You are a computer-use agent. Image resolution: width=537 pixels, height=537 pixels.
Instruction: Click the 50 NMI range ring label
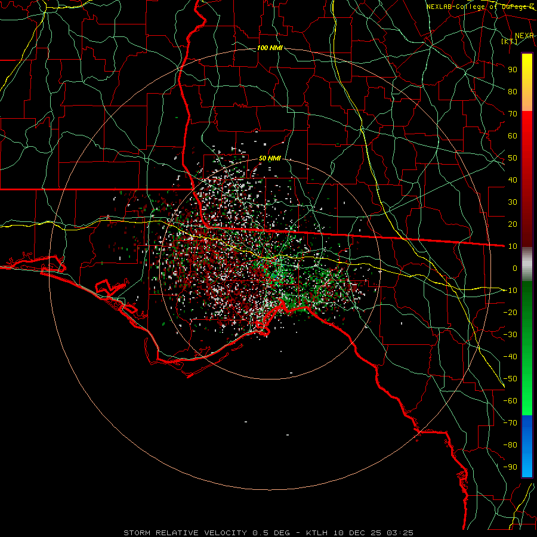[270, 158]
